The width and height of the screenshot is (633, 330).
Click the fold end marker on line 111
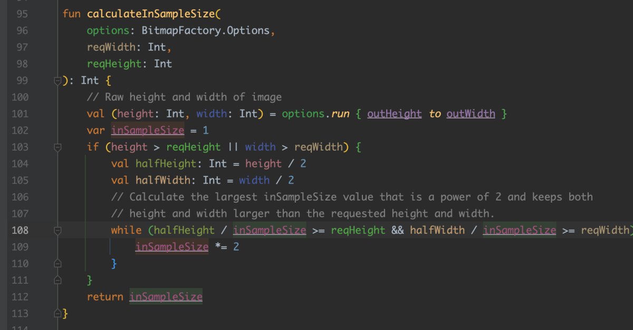(57, 280)
